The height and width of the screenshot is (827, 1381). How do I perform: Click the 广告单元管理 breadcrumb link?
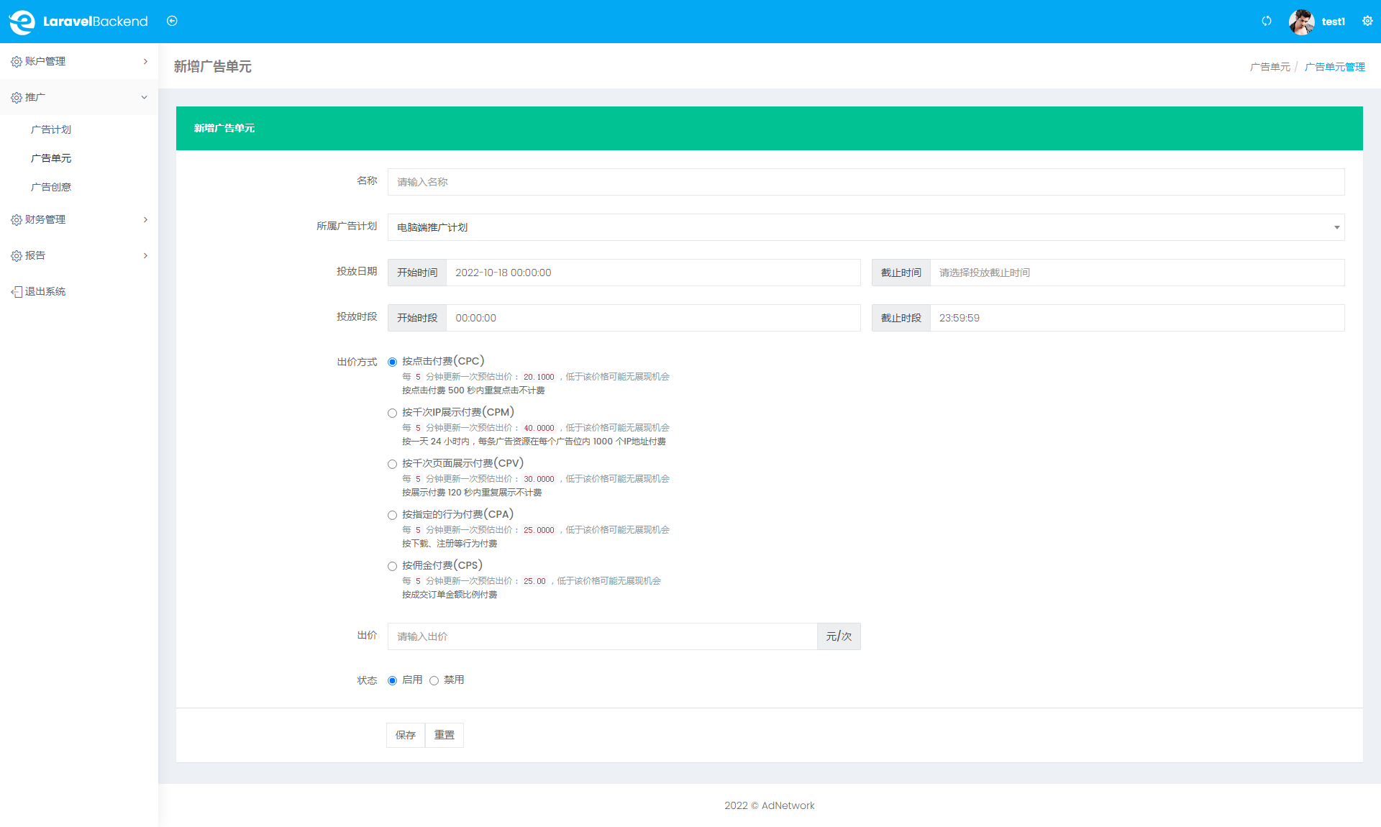(x=1334, y=67)
